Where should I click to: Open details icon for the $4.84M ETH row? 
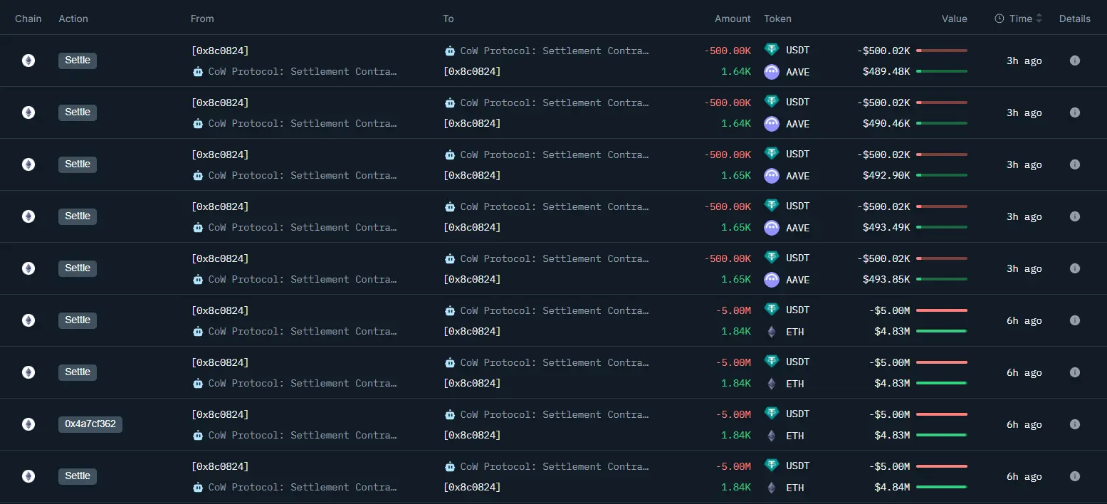(x=1074, y=476)
